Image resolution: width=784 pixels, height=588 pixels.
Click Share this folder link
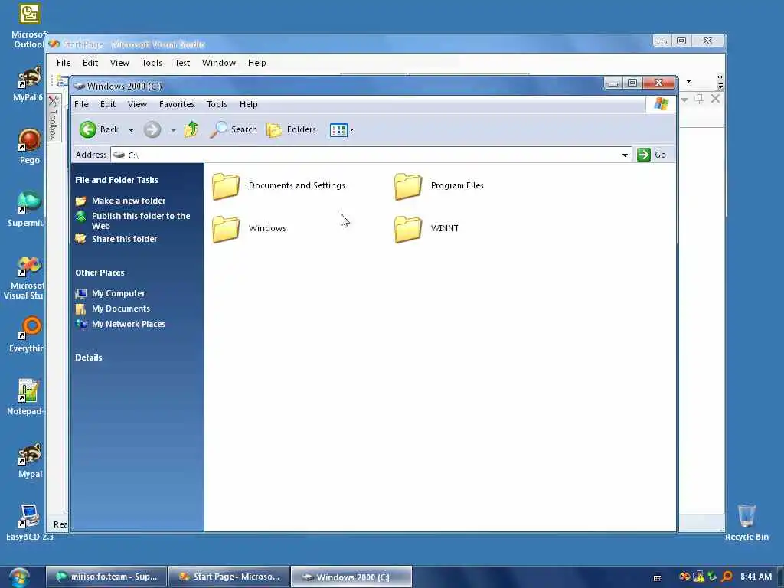tap(124, 239)
